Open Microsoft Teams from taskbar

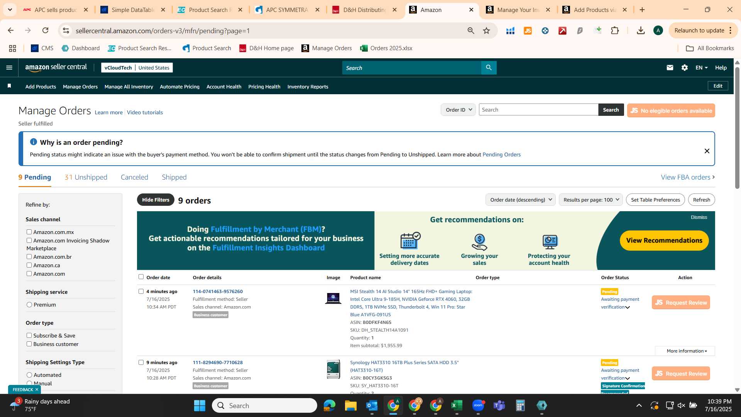click(x=499, y=405)
